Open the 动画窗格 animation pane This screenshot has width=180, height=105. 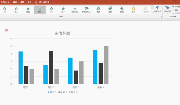tap(176, 7)
